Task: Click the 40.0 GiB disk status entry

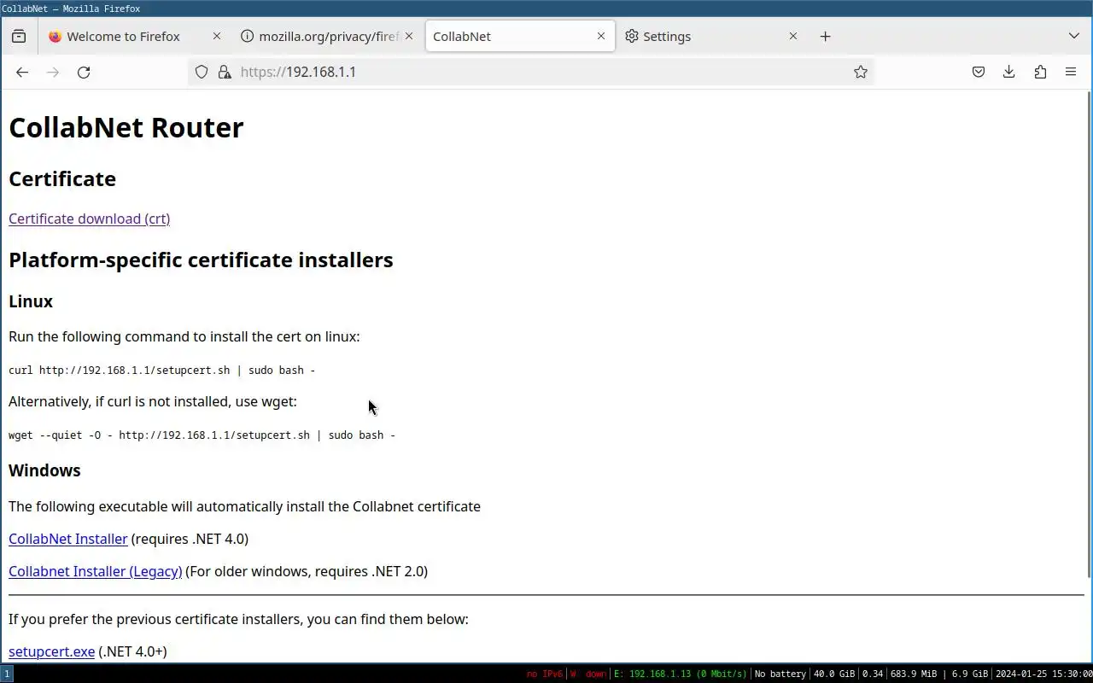Action: click(x=834, y=674)
